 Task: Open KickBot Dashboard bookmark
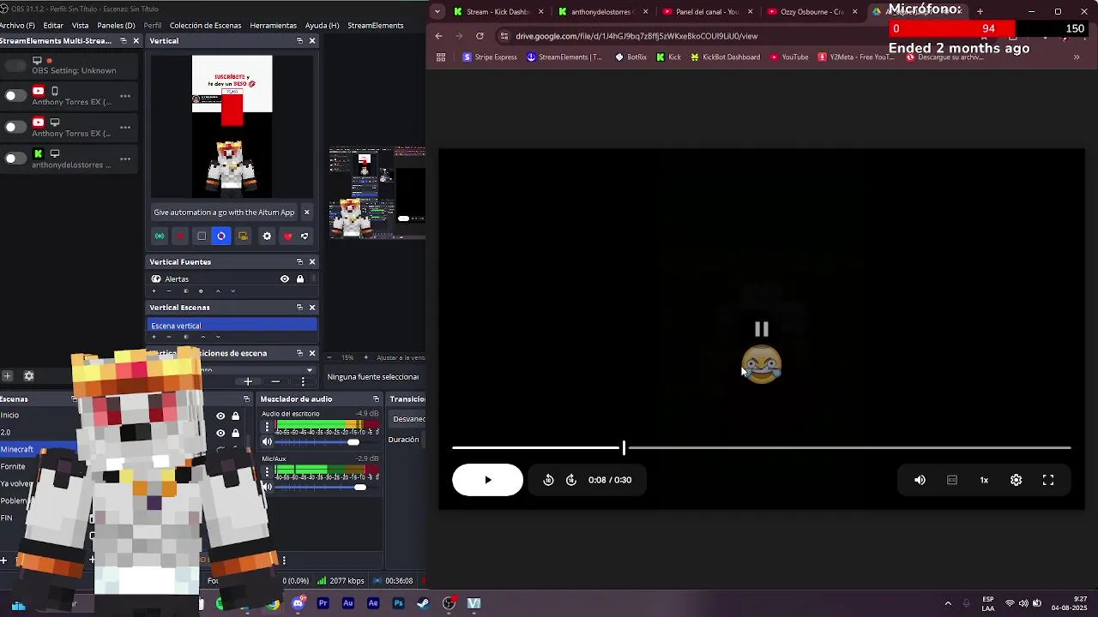[x=725, y=57]
